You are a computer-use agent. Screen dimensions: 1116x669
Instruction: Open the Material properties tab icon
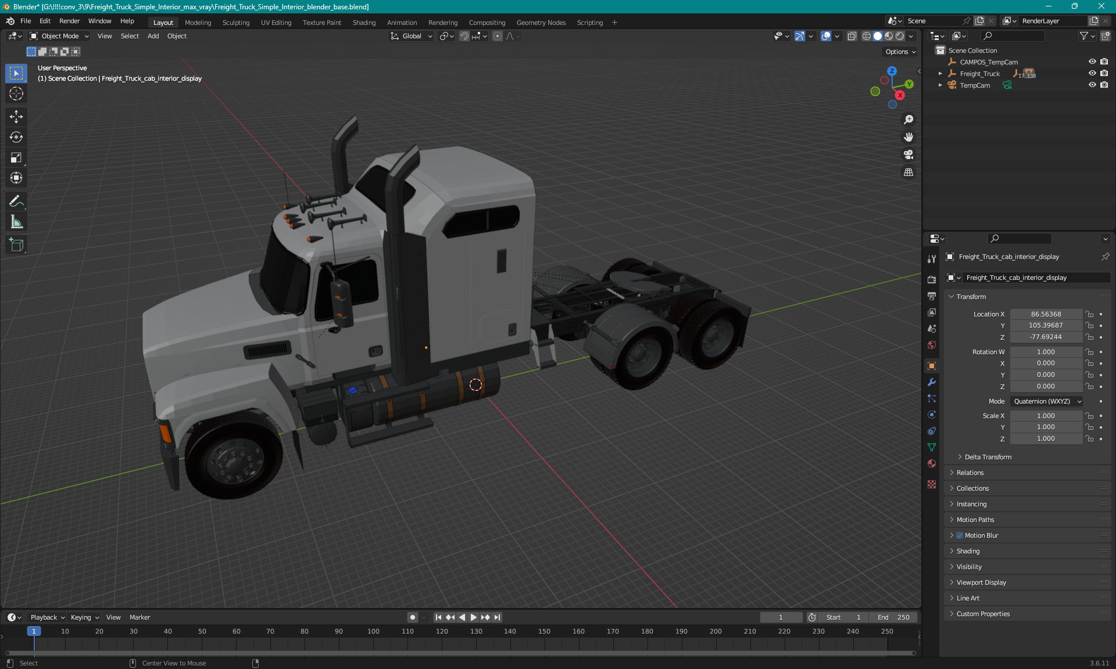point(932,463)
